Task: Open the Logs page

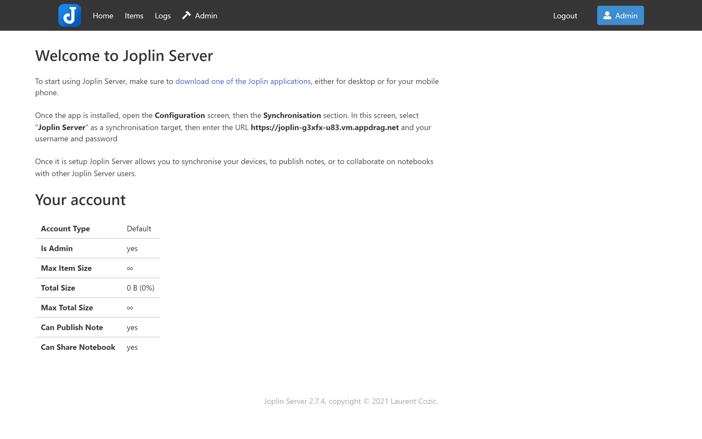Action: point(162,16)
